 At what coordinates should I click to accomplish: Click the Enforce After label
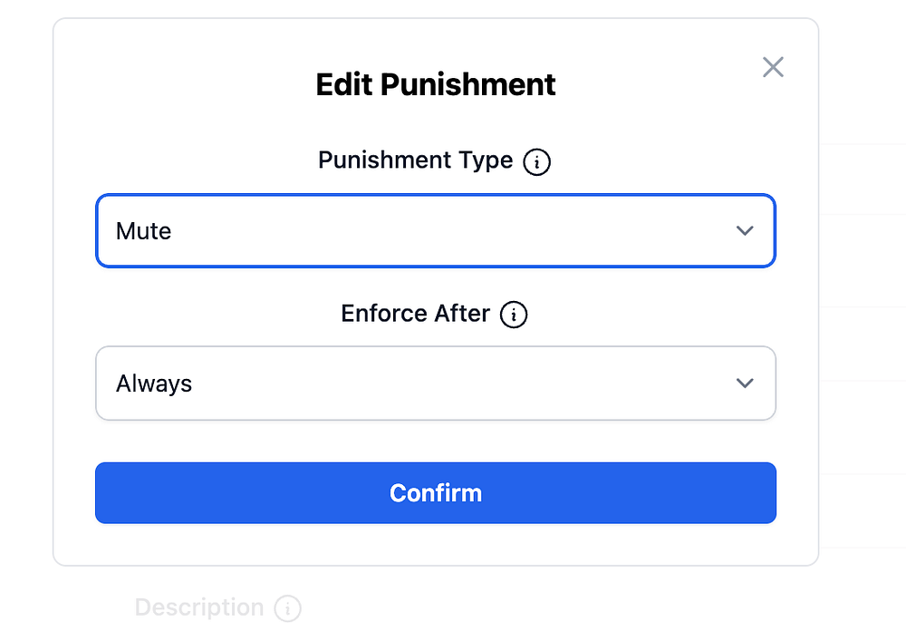point(415,314)
